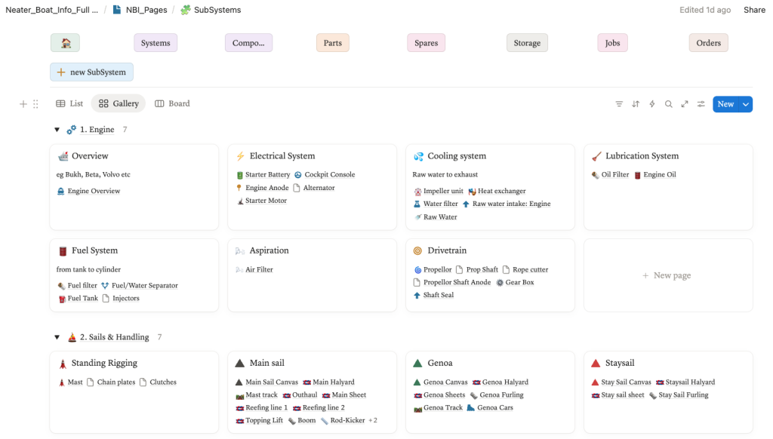Screen dimensions: 773x439
Task: Click the filter icon in the database toolbar
Action: (x=619, y=104)
